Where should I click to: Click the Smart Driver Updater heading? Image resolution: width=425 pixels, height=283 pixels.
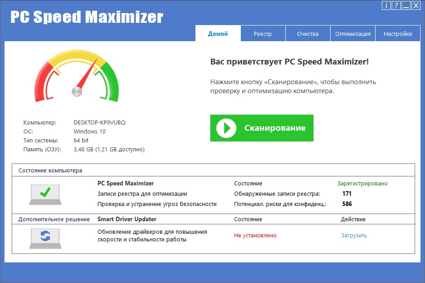click(x=127, y=219)
